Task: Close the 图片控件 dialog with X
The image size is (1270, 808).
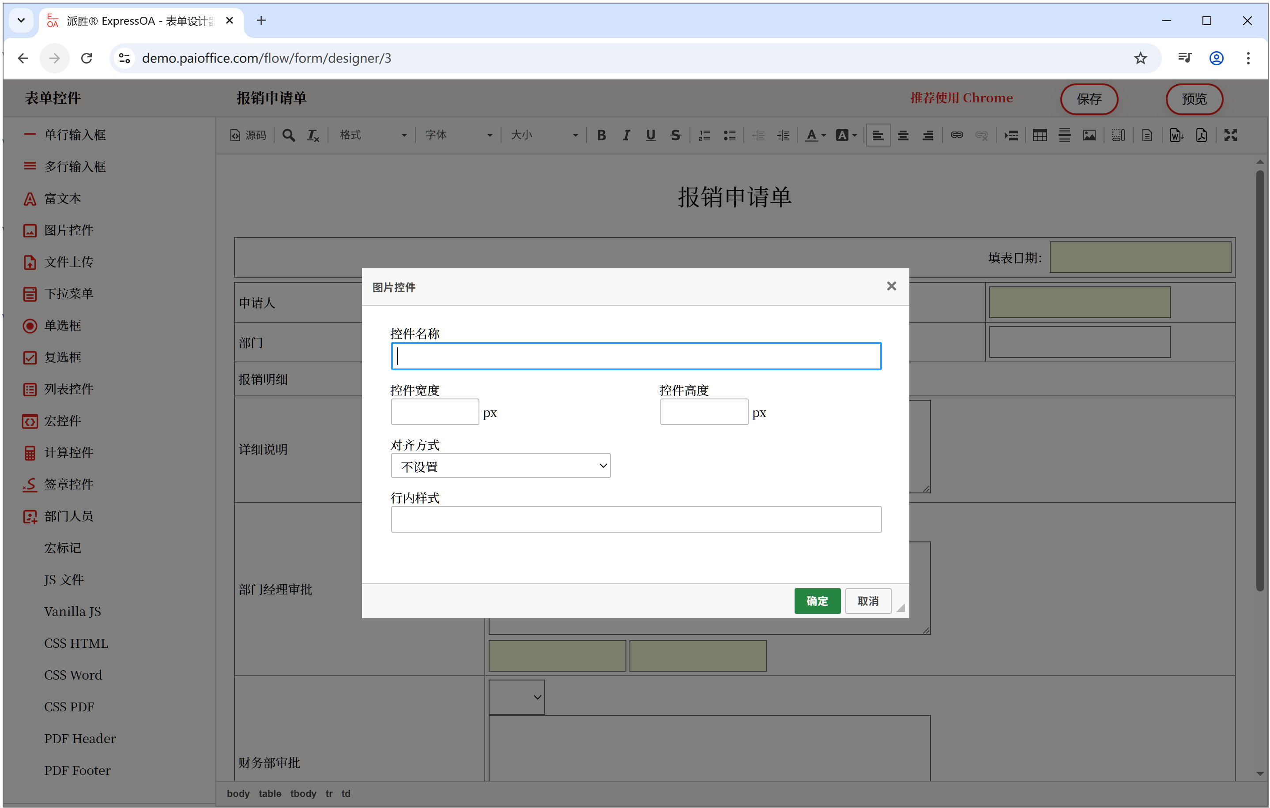Action: [891, 286]
